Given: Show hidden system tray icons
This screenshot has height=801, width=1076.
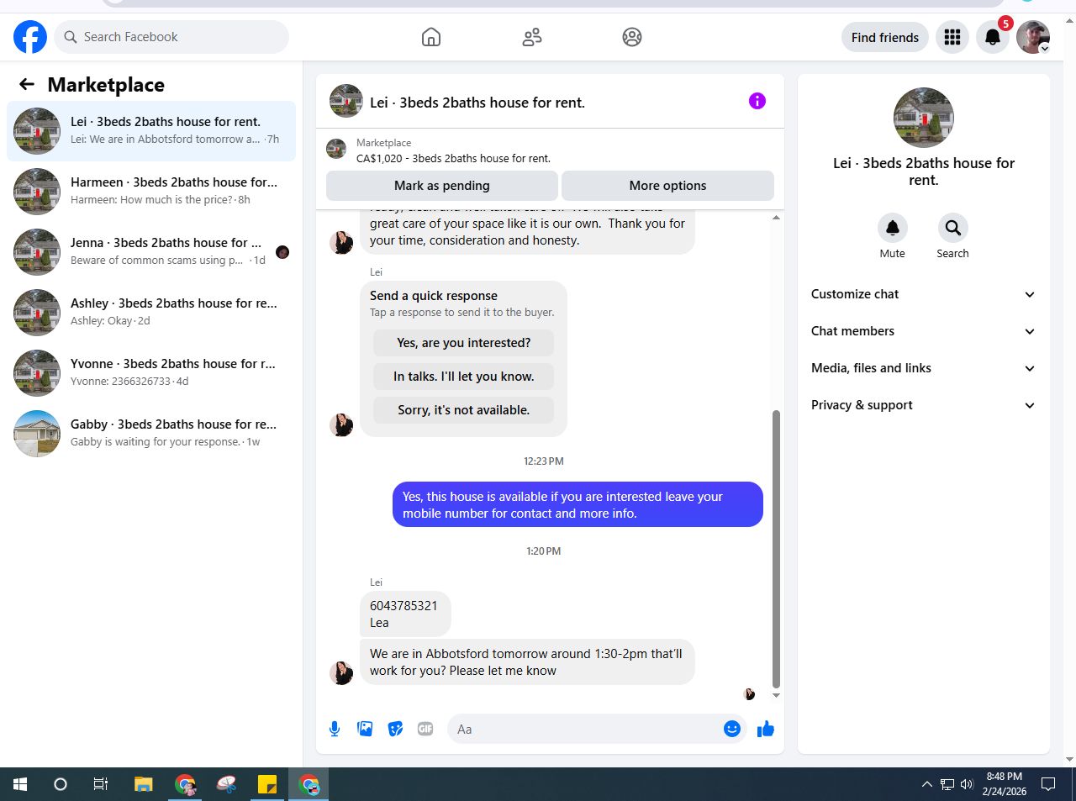Looking at the screenshot, I should click(926, 784).
